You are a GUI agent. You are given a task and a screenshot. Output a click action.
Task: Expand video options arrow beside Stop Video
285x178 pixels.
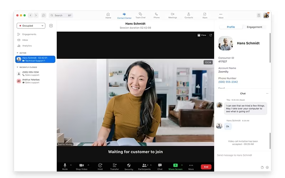tap(88, 165)
